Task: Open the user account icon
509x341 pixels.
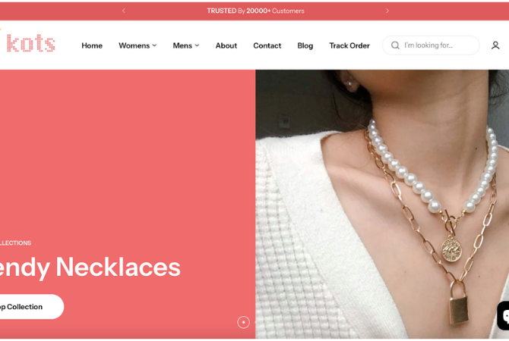Action: [495, 45]
